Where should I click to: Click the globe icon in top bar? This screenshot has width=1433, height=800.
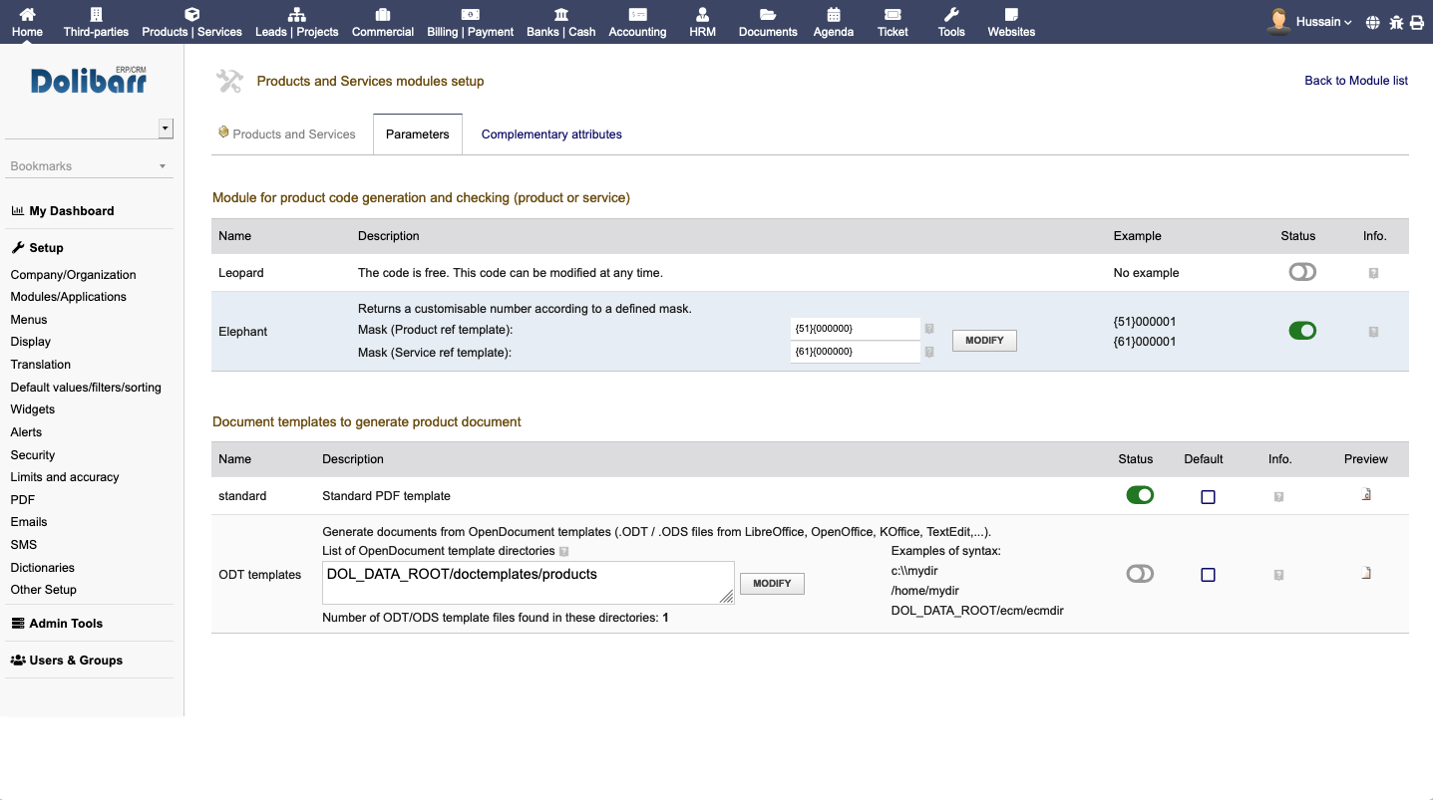(1373, 22)
